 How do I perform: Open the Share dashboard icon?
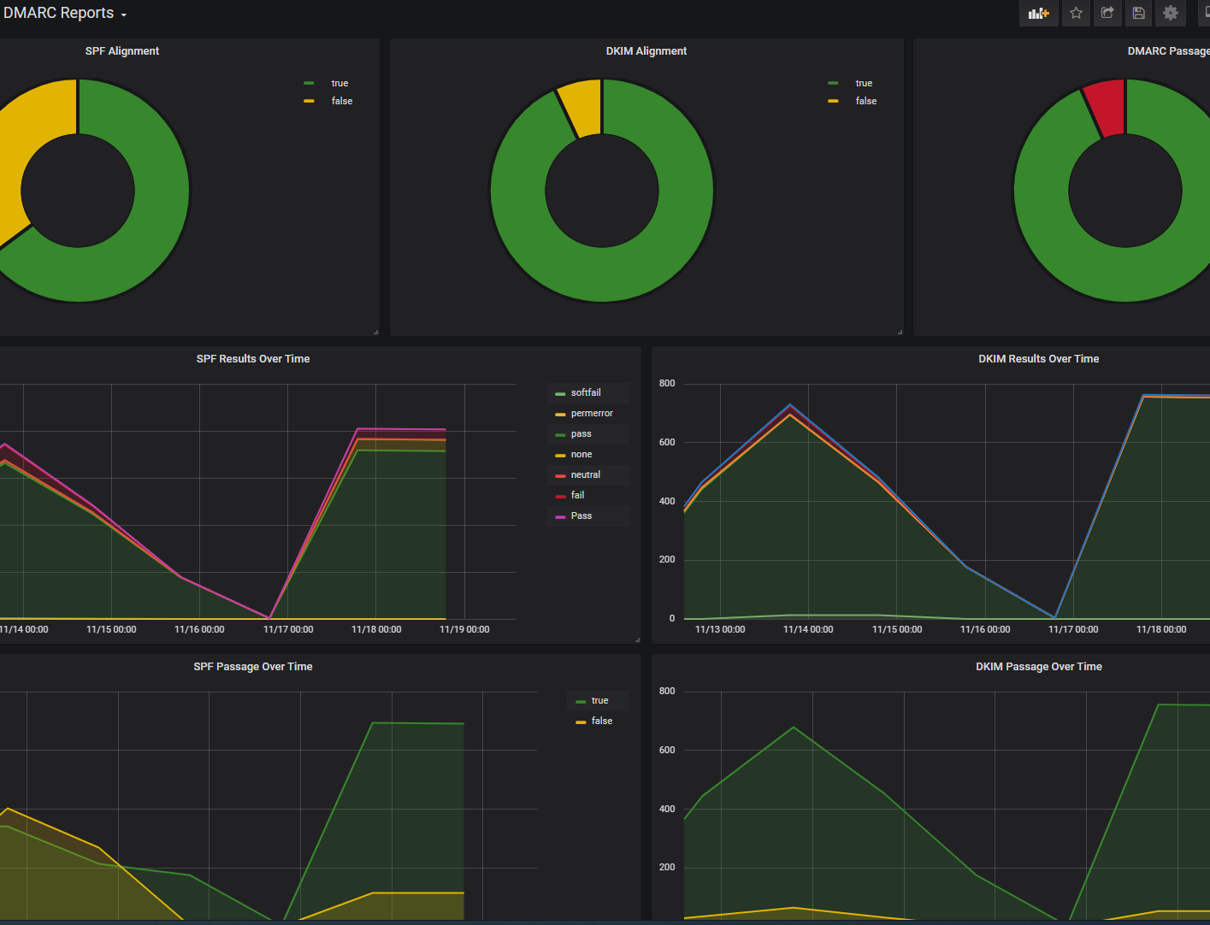coord(1107,13)
